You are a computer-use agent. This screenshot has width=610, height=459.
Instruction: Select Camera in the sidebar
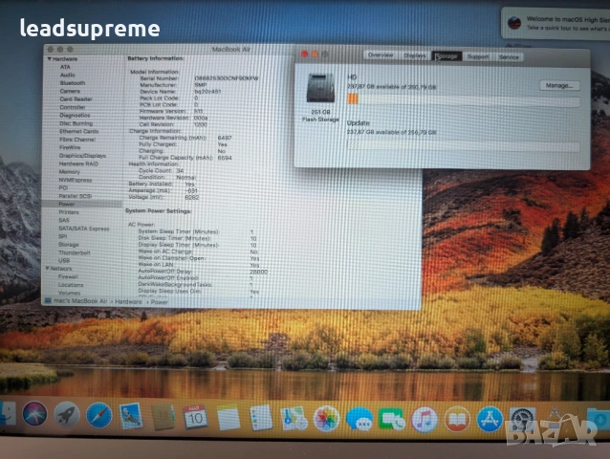[x=70, y=91]
